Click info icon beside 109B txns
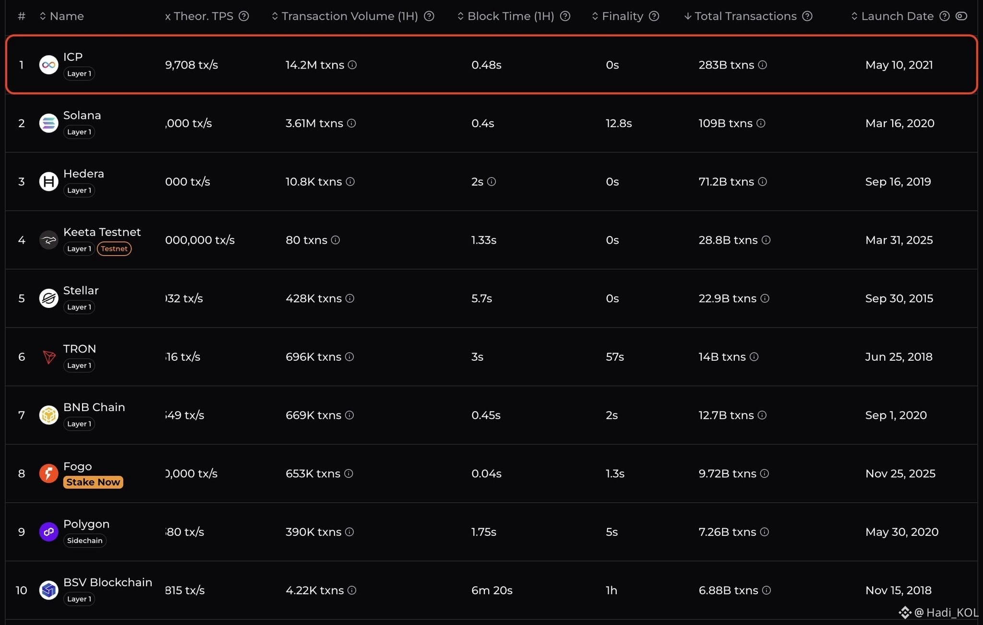Image resolution: width=983 pixels, height=625 pixels. [x=761, y=123]
